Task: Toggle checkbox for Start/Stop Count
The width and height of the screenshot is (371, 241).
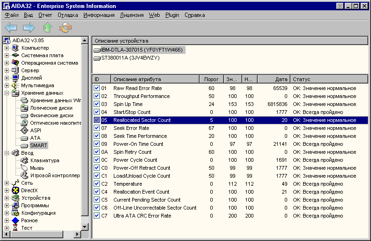Action: (x=96, y=112)
